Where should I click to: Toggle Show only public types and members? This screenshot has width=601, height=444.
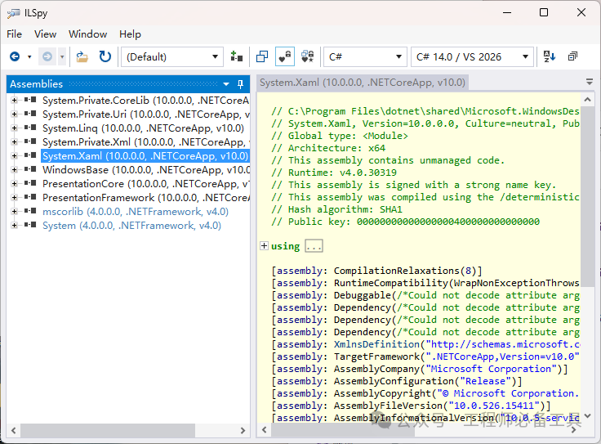(262, 56)
